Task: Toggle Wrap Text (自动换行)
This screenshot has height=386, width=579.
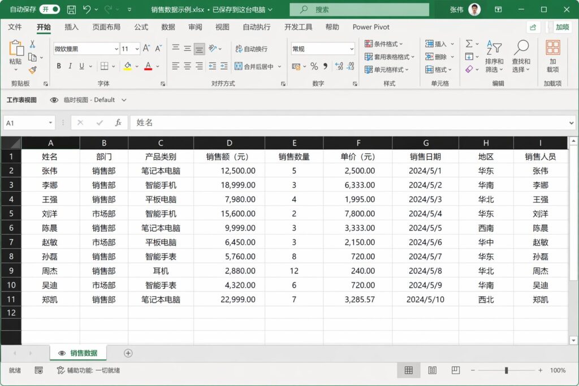Action: pos(252,49)
